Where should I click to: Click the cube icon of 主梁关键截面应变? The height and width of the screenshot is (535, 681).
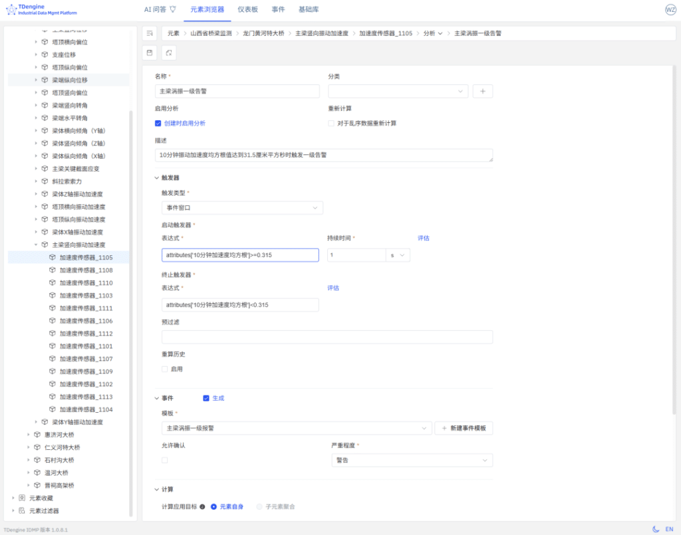click(45, 169)
